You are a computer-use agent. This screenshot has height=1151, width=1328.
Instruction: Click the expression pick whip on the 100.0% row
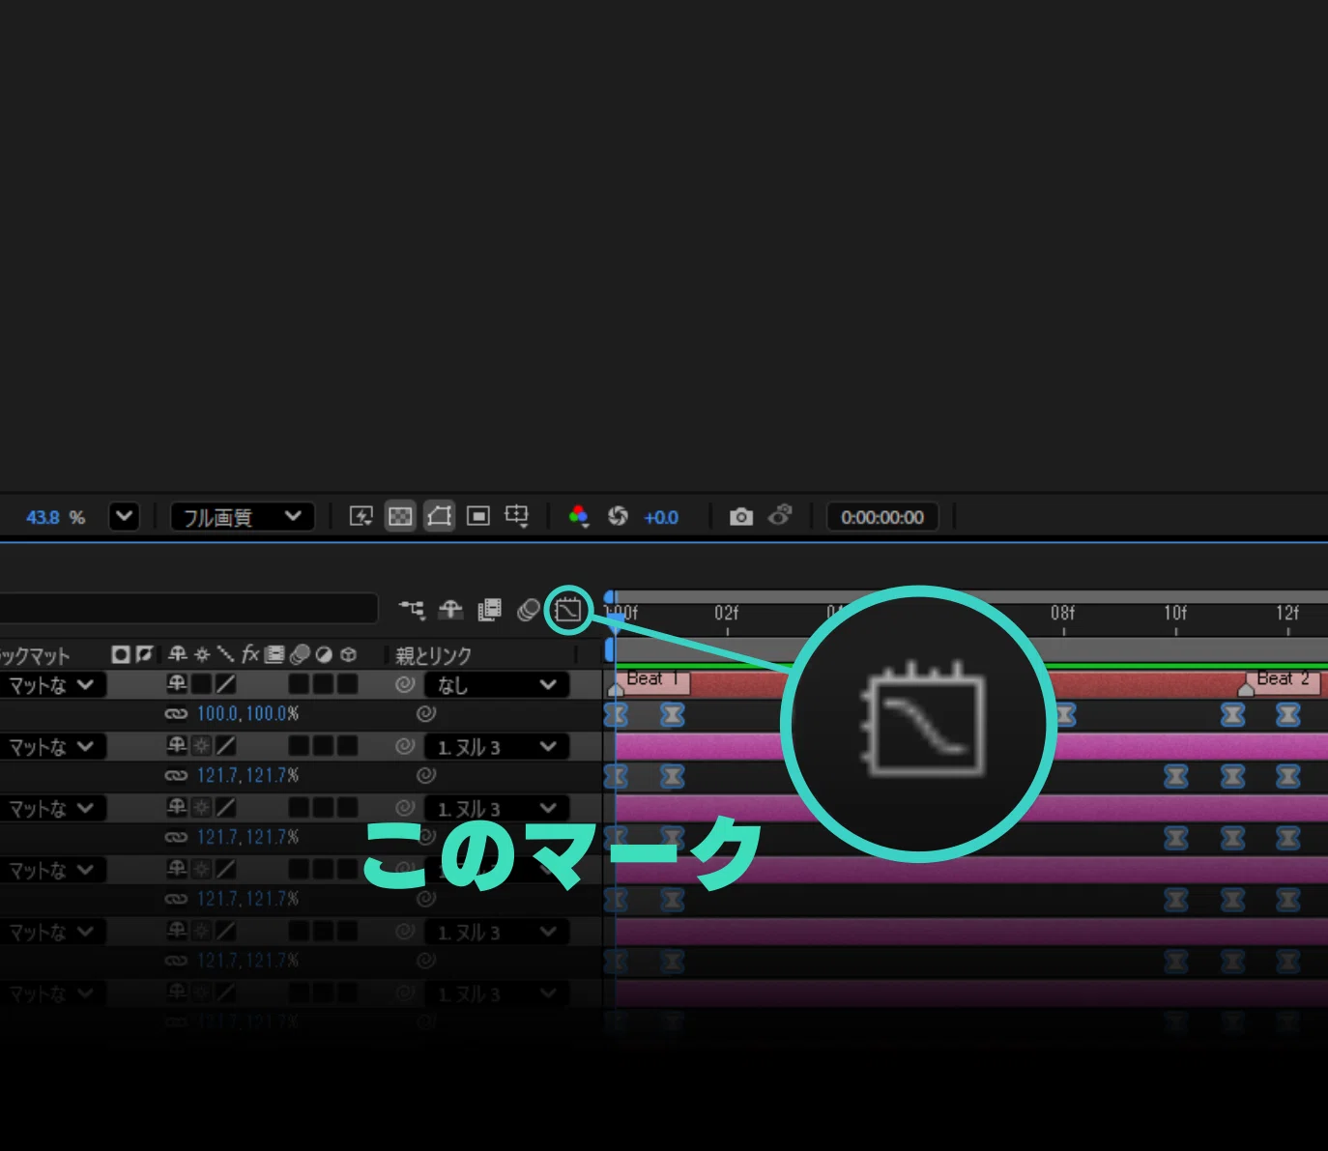(x=426, y=713)
